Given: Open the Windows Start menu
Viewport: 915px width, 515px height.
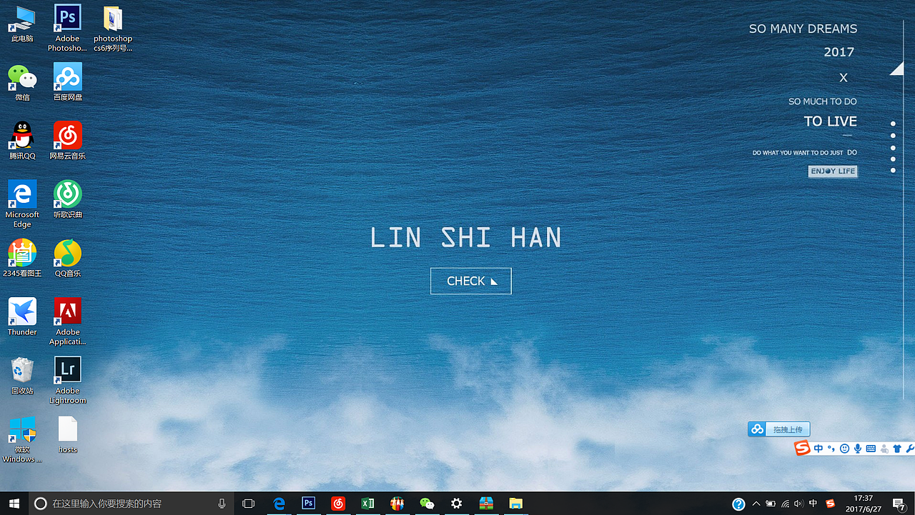Looking at the screenshot, I should (x=14, y=504).
